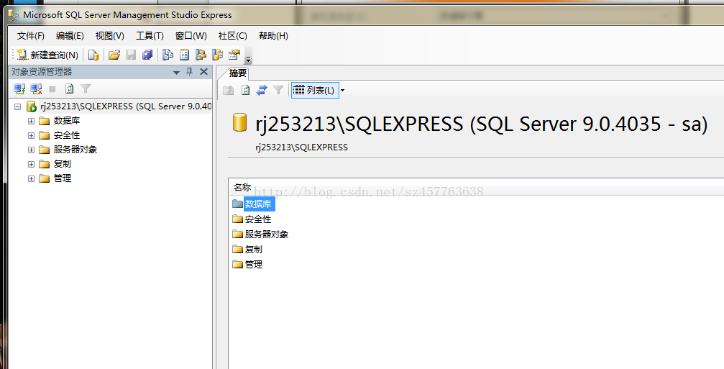Refresh the 摘要 summary page

(x=246, y=90)
